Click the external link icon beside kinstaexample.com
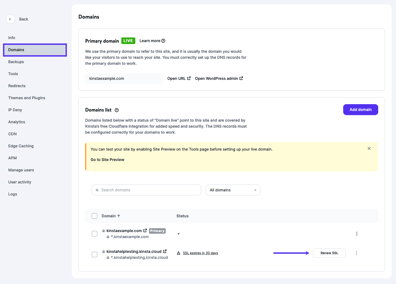Viewport: 396px width, 284px height. click(145, 230)
